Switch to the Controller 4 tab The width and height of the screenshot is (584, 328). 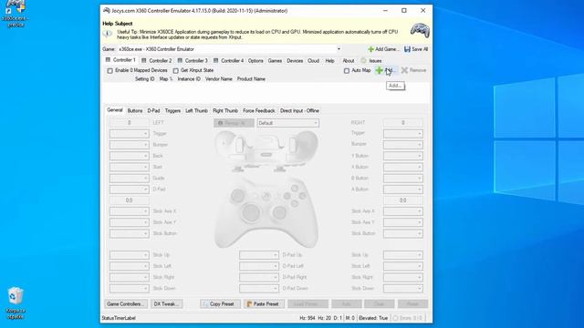(229, 61)
